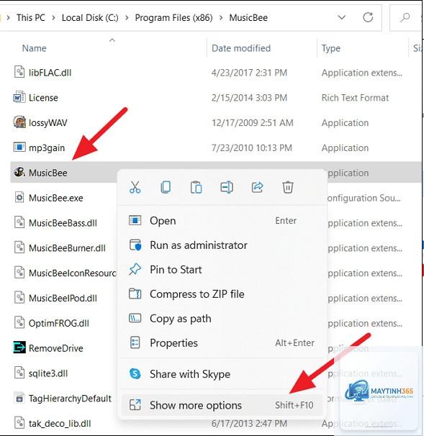Go to This PC in breadcrumb
The image size is (424, 436).
[31, 18]
